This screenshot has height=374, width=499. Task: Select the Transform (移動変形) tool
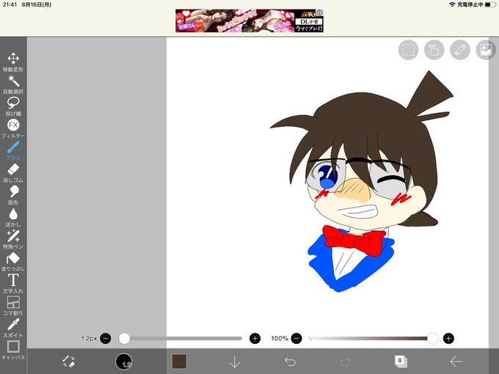pyautogui.click(x=13, y=62)
